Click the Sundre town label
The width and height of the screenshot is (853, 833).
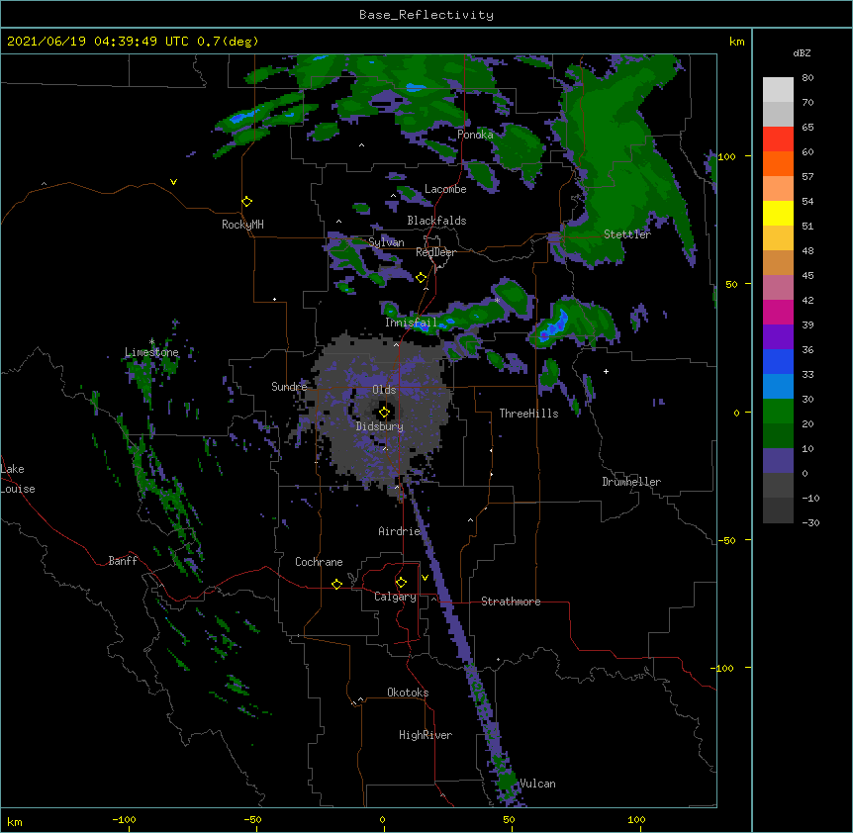pyautogui.click(x=289, y=387)
